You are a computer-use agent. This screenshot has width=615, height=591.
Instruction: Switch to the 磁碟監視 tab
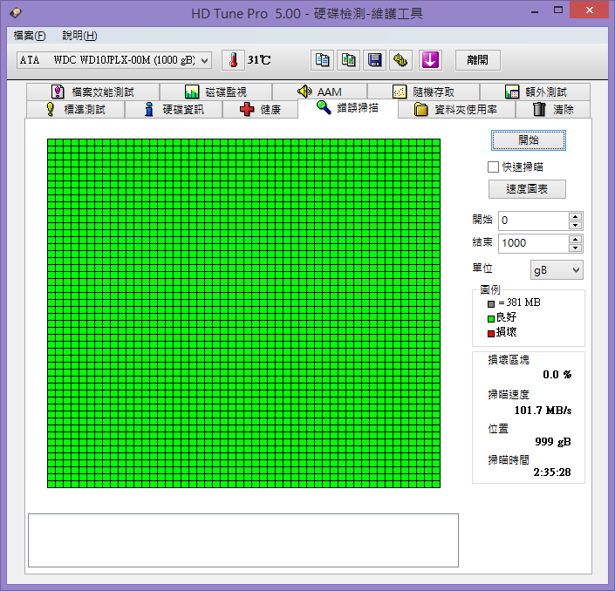pyautogui.click(x=215, y=92)
